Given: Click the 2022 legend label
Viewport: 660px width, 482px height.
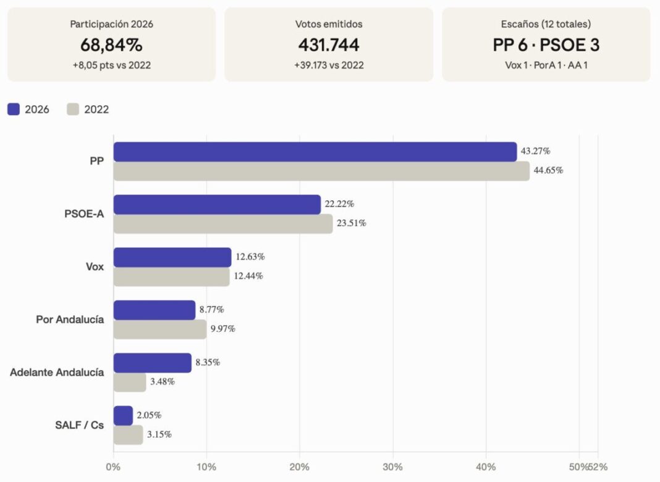Looking at the screenshot, I should [x=96, y=109].
